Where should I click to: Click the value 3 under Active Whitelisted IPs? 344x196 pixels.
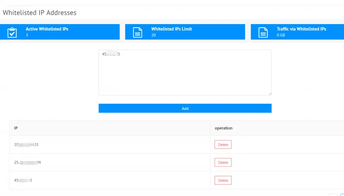[x=27, y=35]
